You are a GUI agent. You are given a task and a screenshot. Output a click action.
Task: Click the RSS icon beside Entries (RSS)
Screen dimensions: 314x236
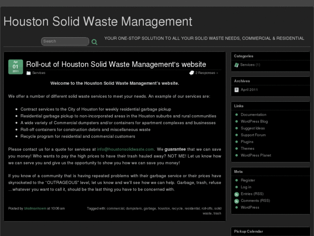(x=237, y=194)
